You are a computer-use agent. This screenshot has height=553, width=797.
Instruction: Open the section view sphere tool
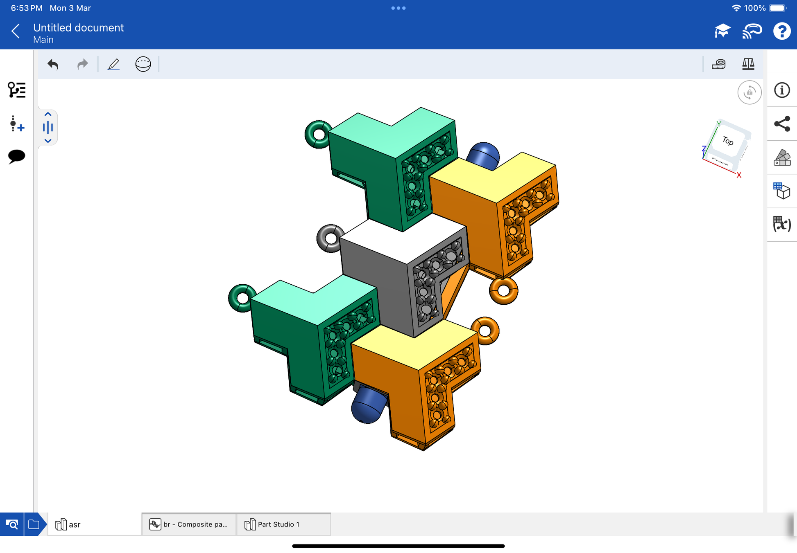coord(143,64)
